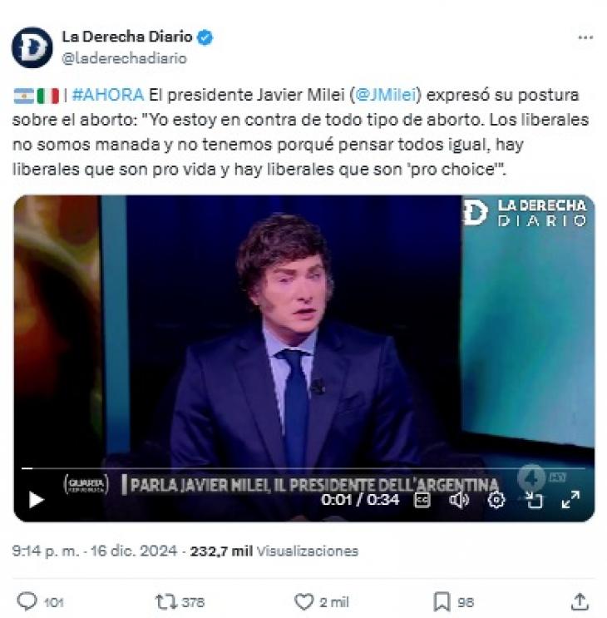Viewport: 607px width, 618px height.
Task: Open the #AHORA hashtag
Action: click(108, 95)
